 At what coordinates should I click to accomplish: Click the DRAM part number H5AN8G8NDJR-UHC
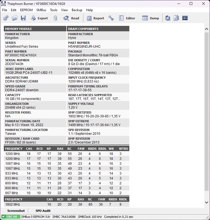click(x=84, y=47)
